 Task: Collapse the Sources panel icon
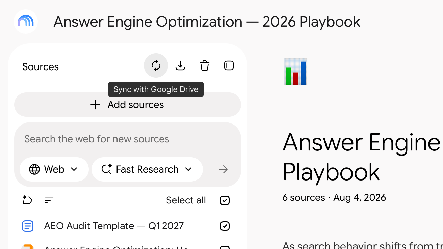click(x=229, y=65)
